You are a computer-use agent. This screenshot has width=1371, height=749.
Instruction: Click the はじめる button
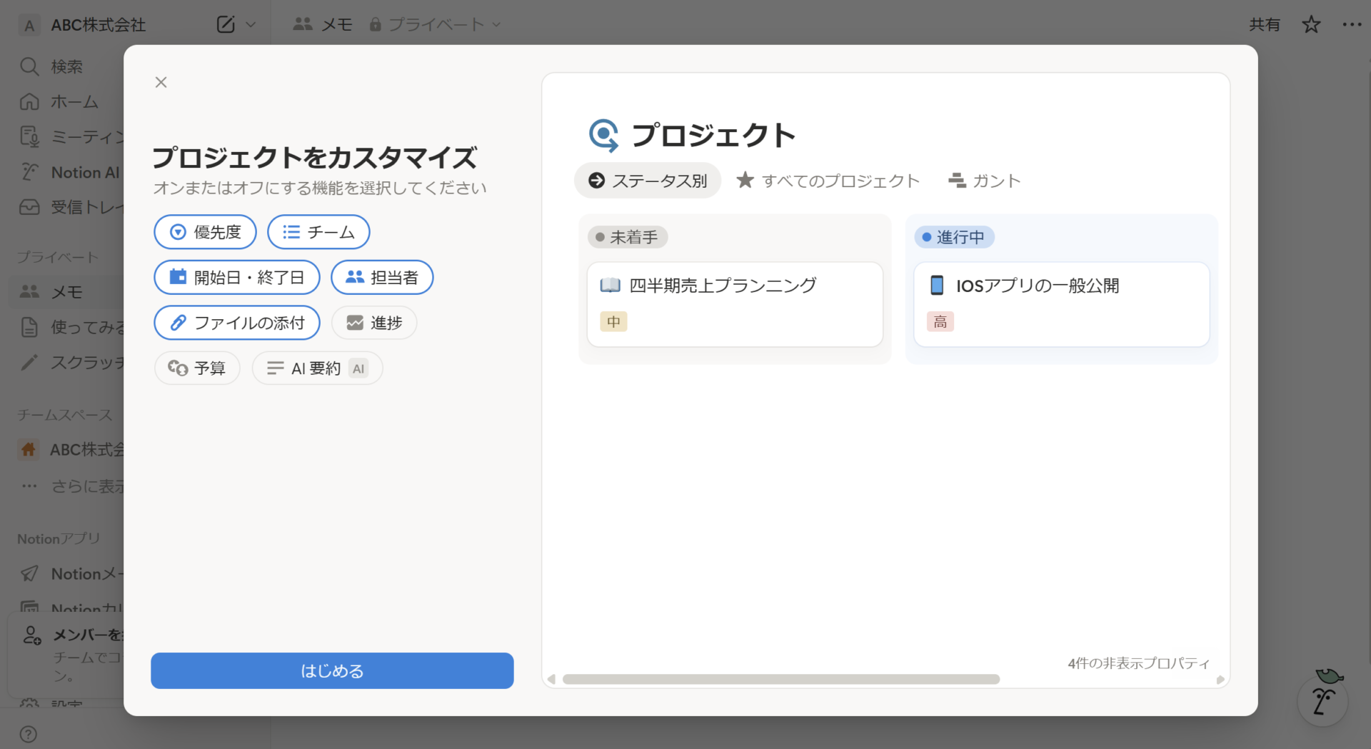click(331, 670)
